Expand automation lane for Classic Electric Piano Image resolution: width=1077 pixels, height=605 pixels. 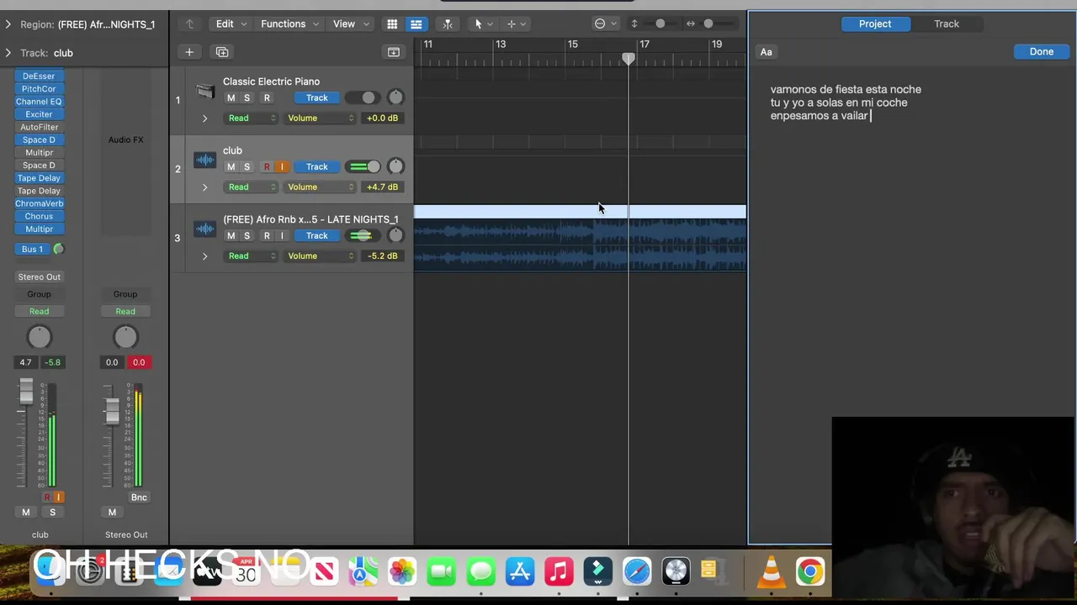click(x=204, y=118)
